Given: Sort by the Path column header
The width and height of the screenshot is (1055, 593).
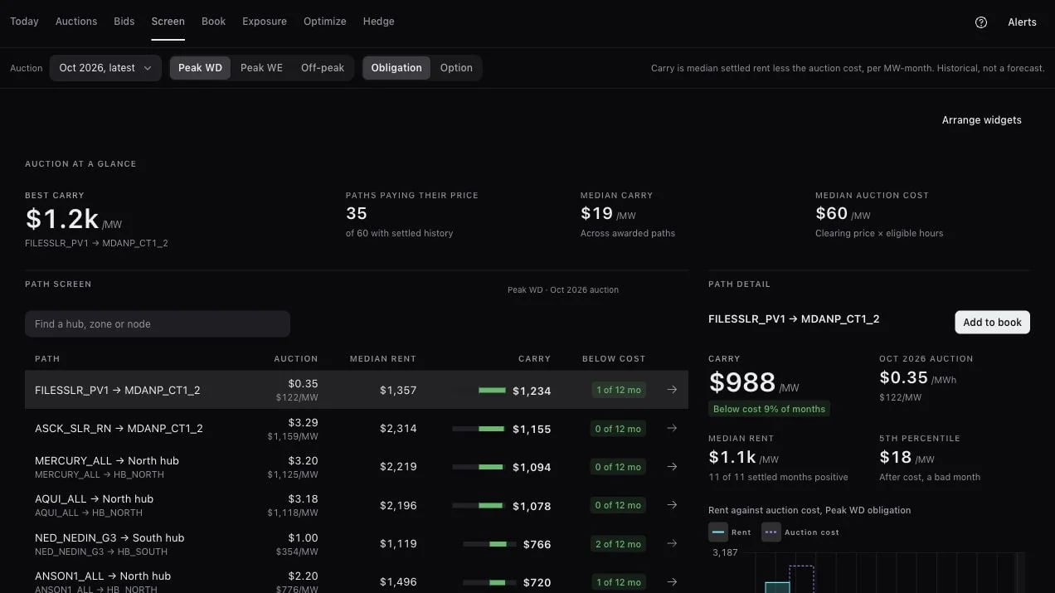Looking at the screenshot, I should coord(47,359).
